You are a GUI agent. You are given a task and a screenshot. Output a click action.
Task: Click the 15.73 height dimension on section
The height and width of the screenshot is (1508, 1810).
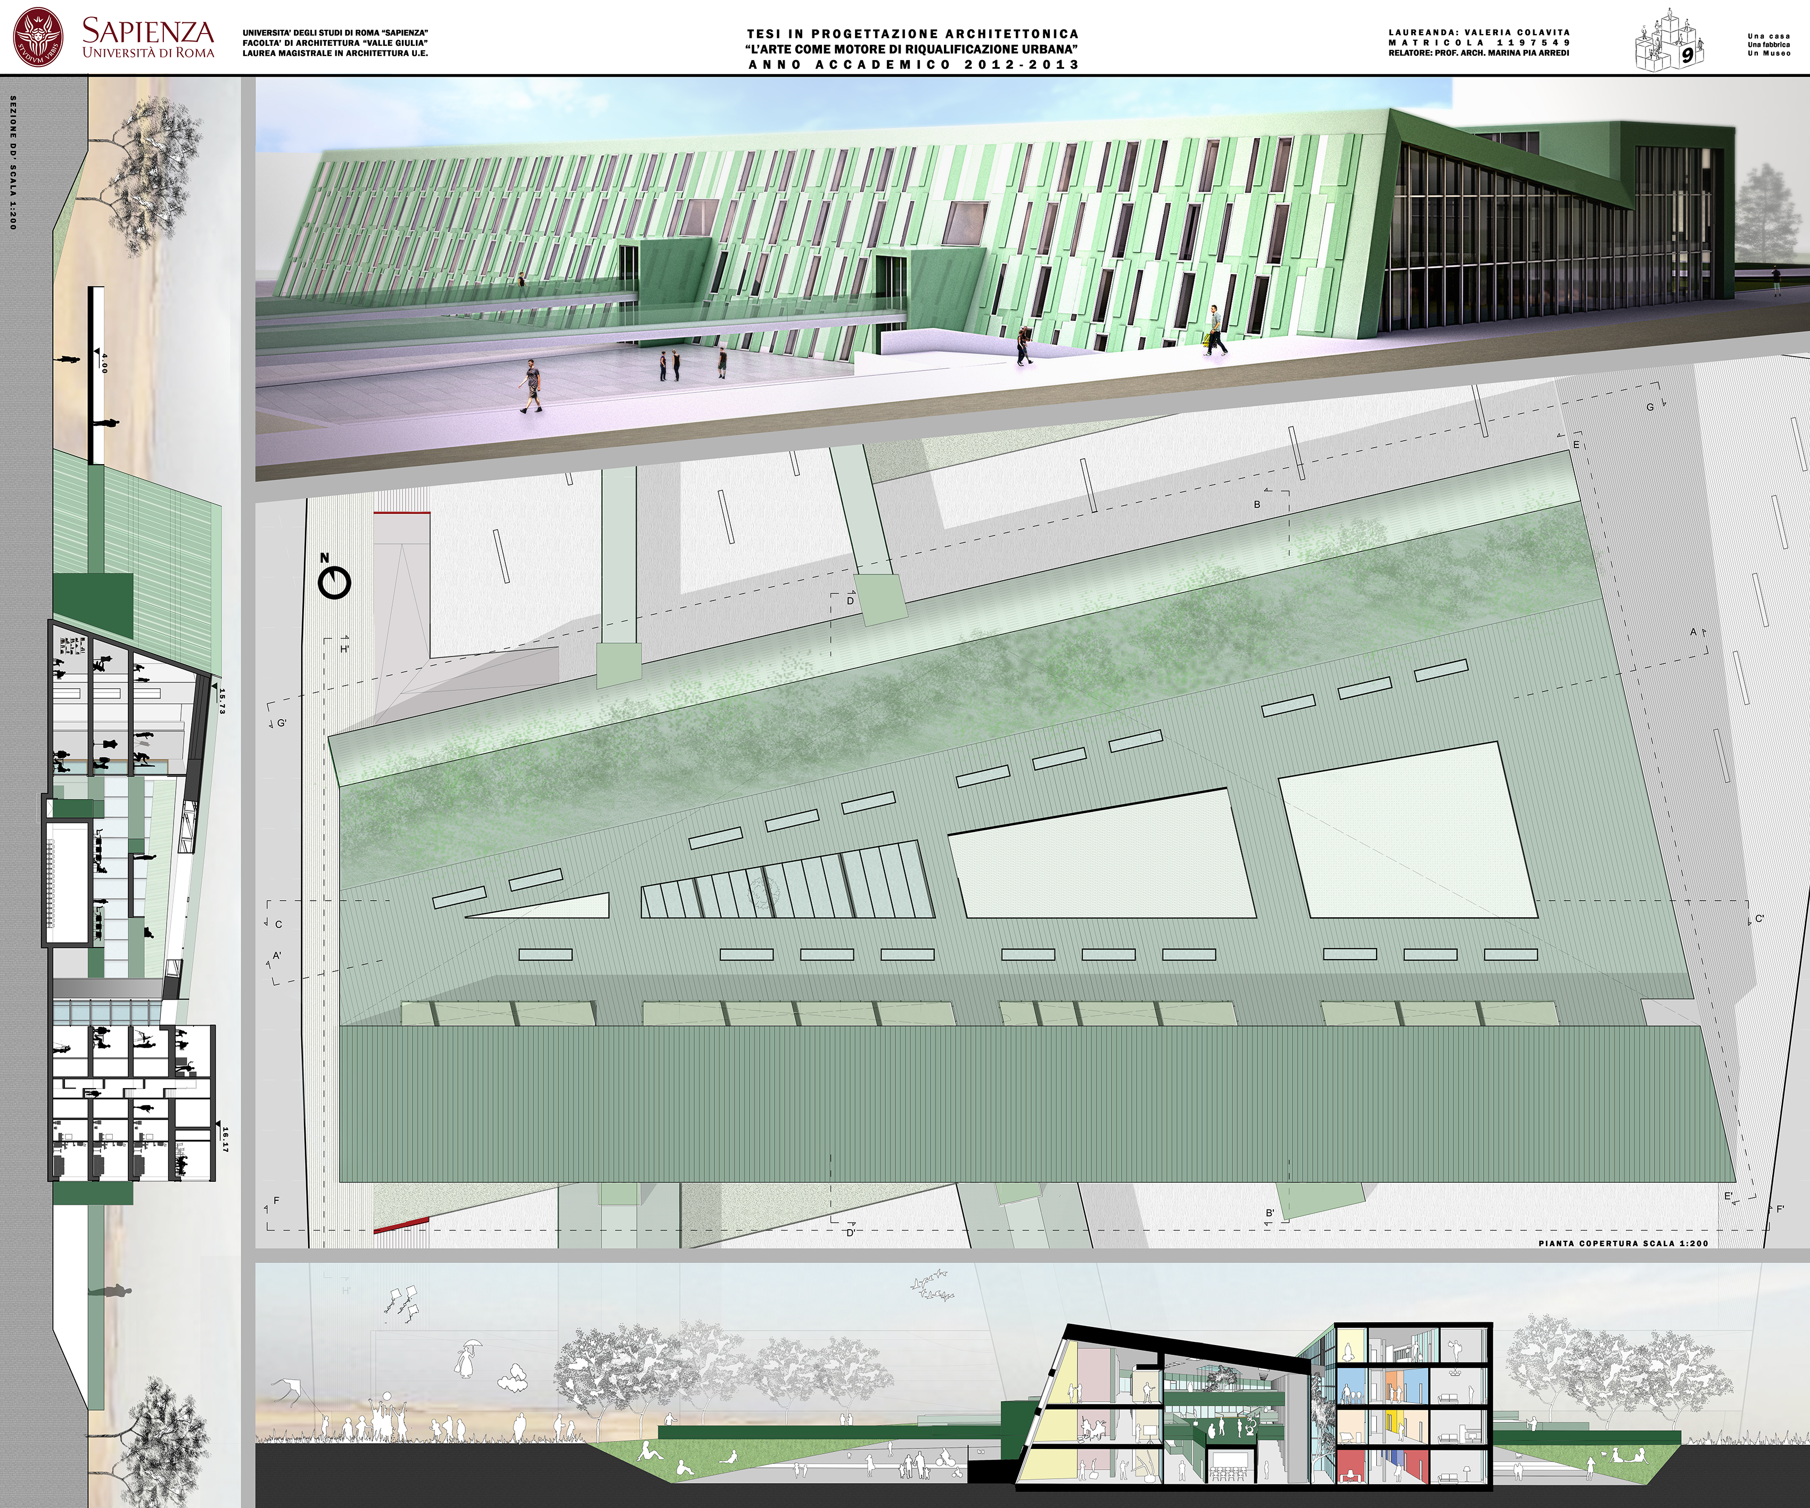click(221, 702)
